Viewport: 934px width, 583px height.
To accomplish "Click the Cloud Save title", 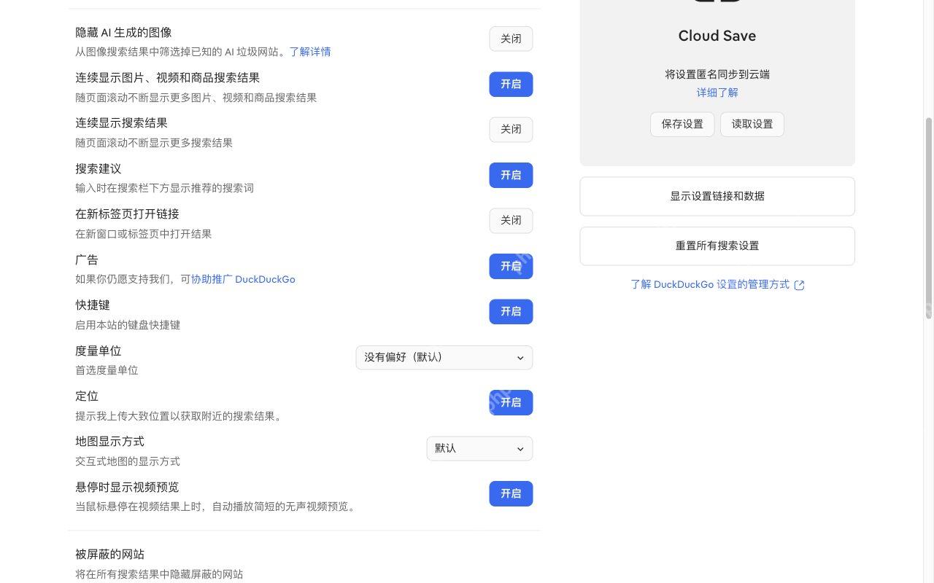I will (717, 36).
